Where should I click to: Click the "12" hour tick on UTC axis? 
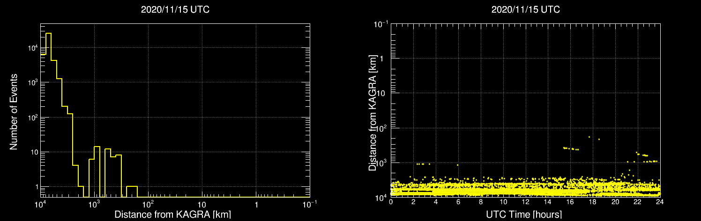526,202
